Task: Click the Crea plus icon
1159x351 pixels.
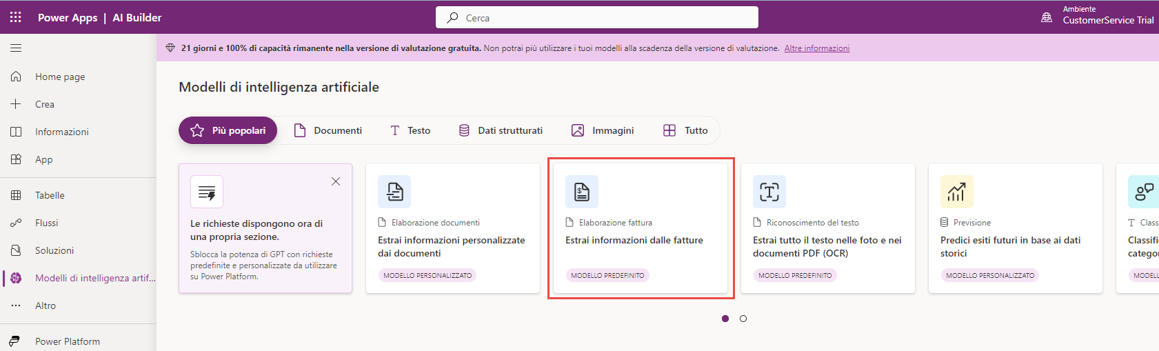Action: (16, 104)
